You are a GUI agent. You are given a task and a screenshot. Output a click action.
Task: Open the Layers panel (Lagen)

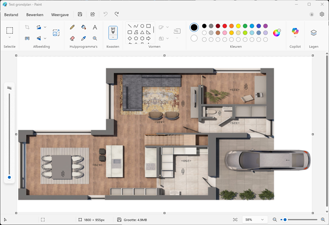point(314,32)
